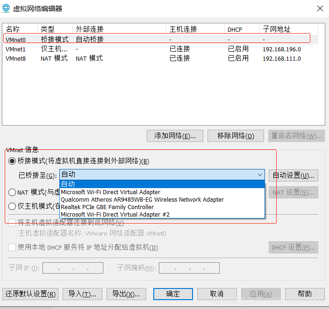This screenshot has height=309, width=329.
Task: Click the Virtual Network Editor globe icon
Action: (x=6, y=8)
